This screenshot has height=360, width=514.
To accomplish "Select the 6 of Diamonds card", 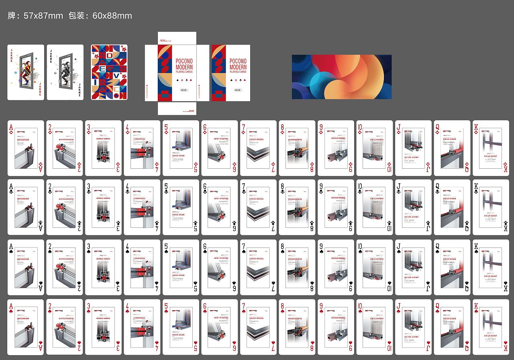I will pos(220,148).
